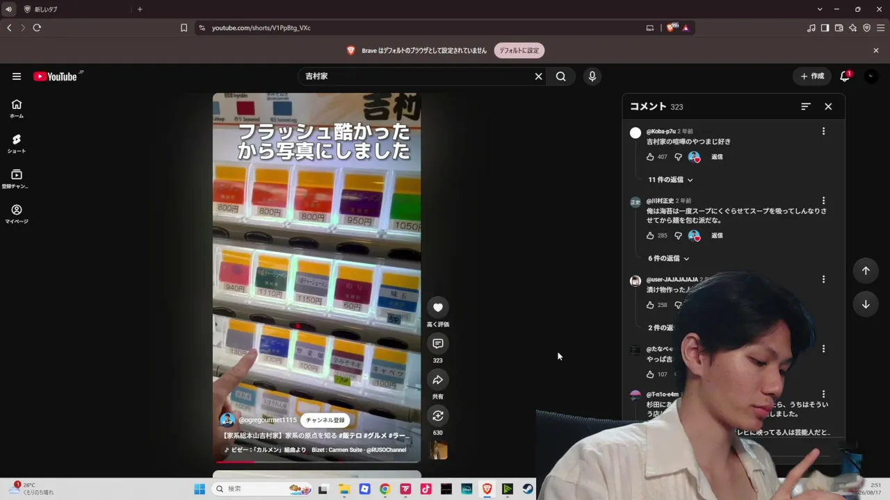Open the account avatar menu
This screenshot has height=500, width=890.
tap(871, 76)
